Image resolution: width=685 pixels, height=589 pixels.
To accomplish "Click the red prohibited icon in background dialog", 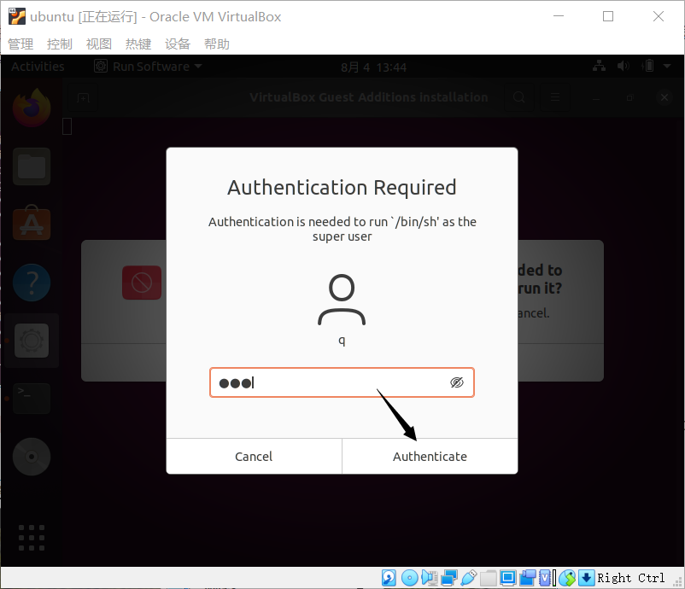I will (x=142, y=283).
